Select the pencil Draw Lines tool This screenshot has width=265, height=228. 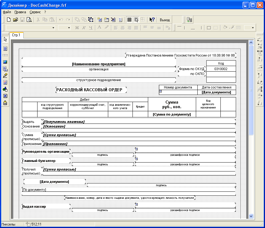point(5,75)
